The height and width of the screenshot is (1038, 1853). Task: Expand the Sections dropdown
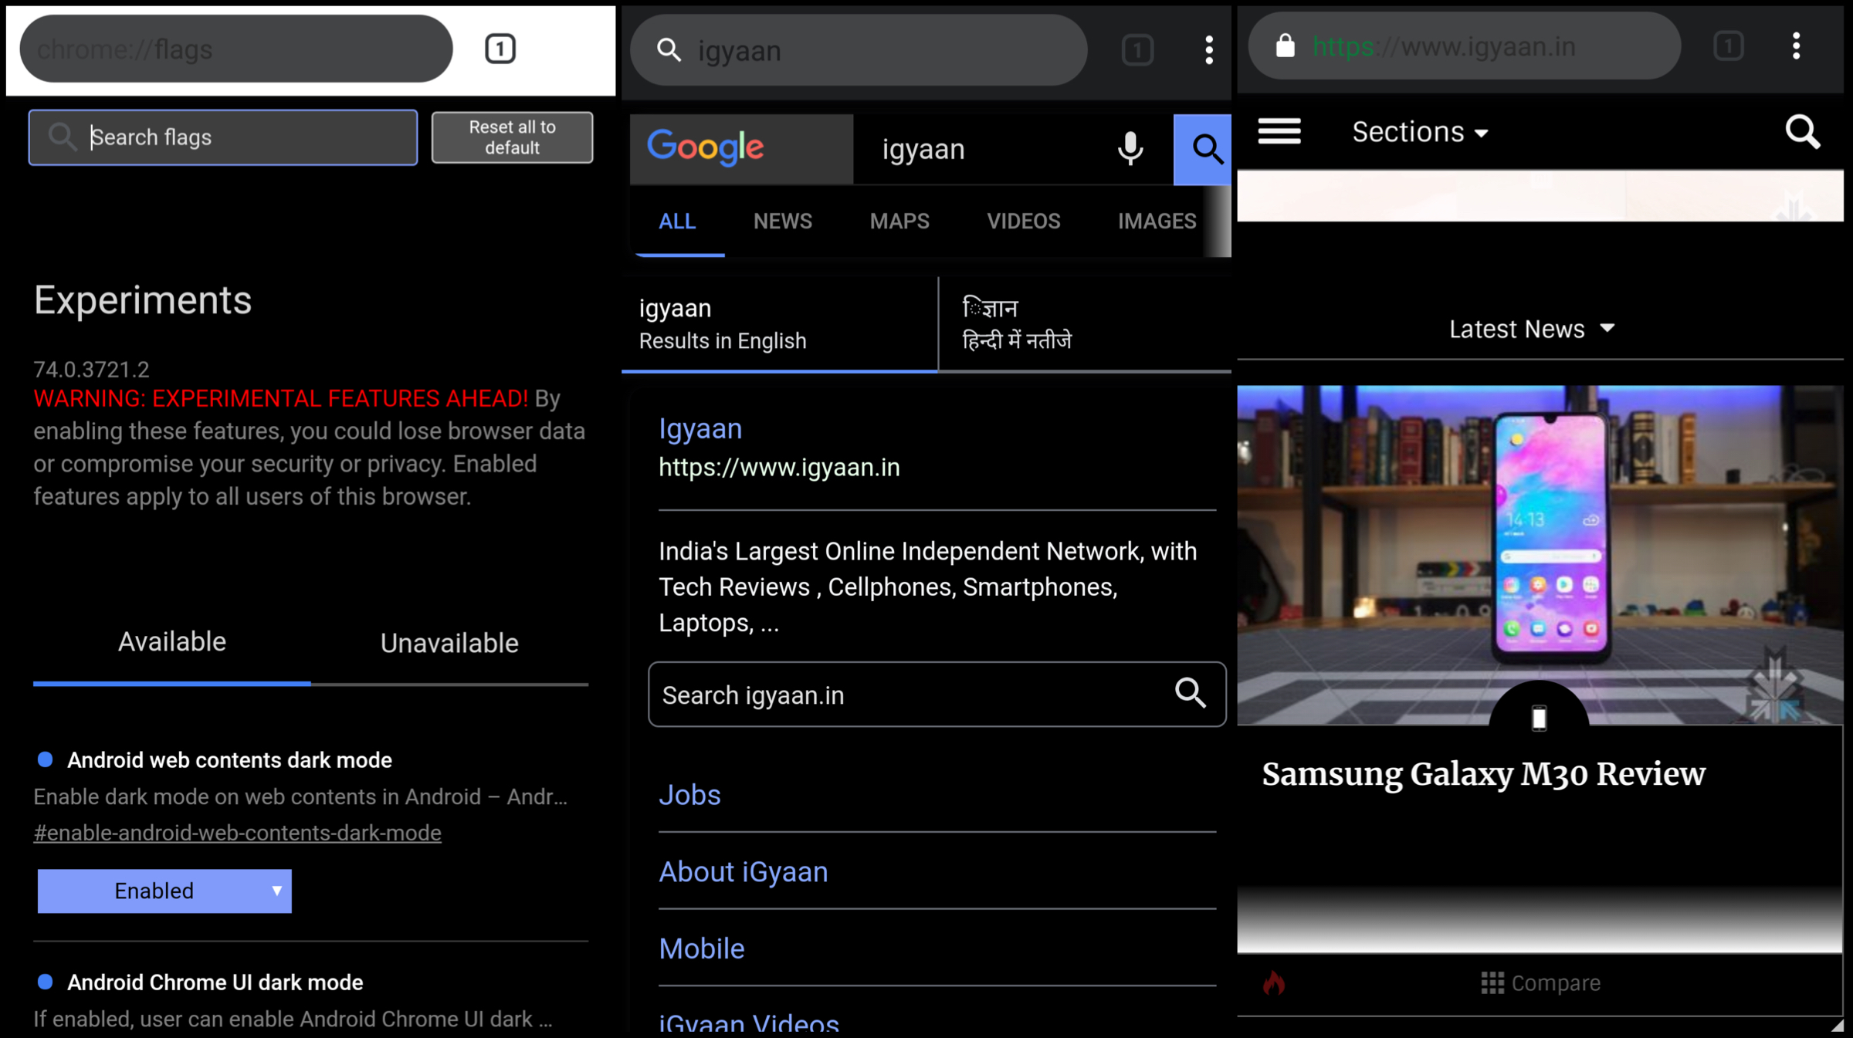(x=1419, y=132)
